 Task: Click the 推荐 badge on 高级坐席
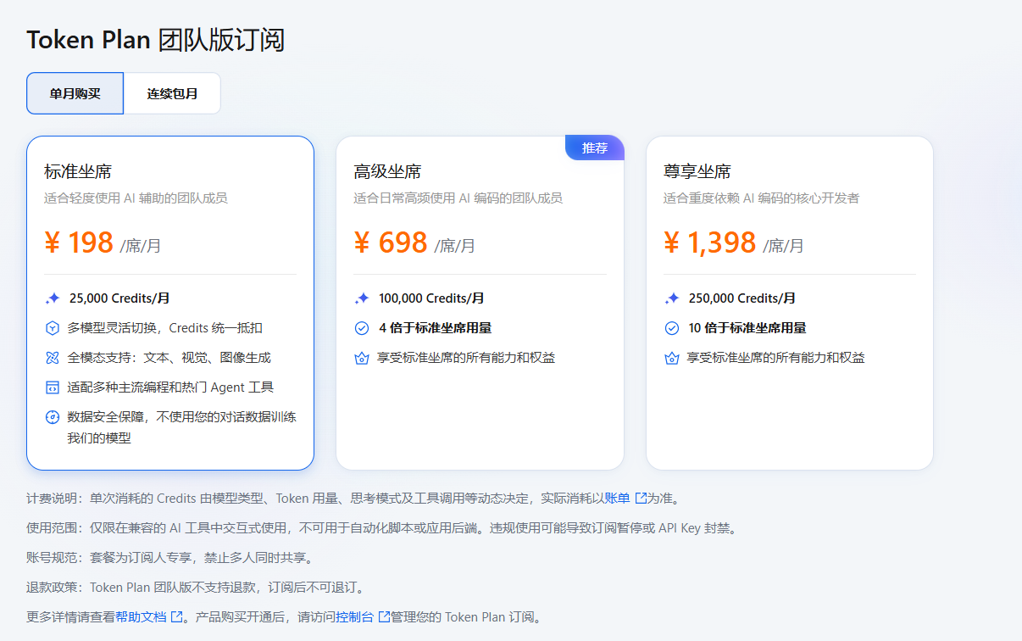point(595,148)
